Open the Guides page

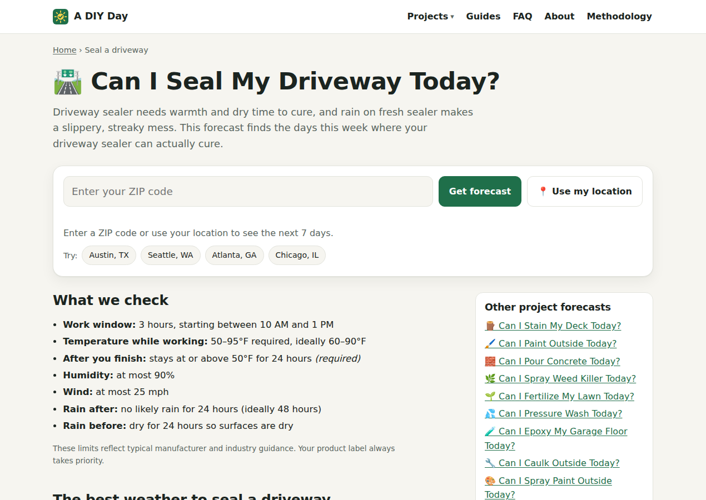[x=483, y=17]
